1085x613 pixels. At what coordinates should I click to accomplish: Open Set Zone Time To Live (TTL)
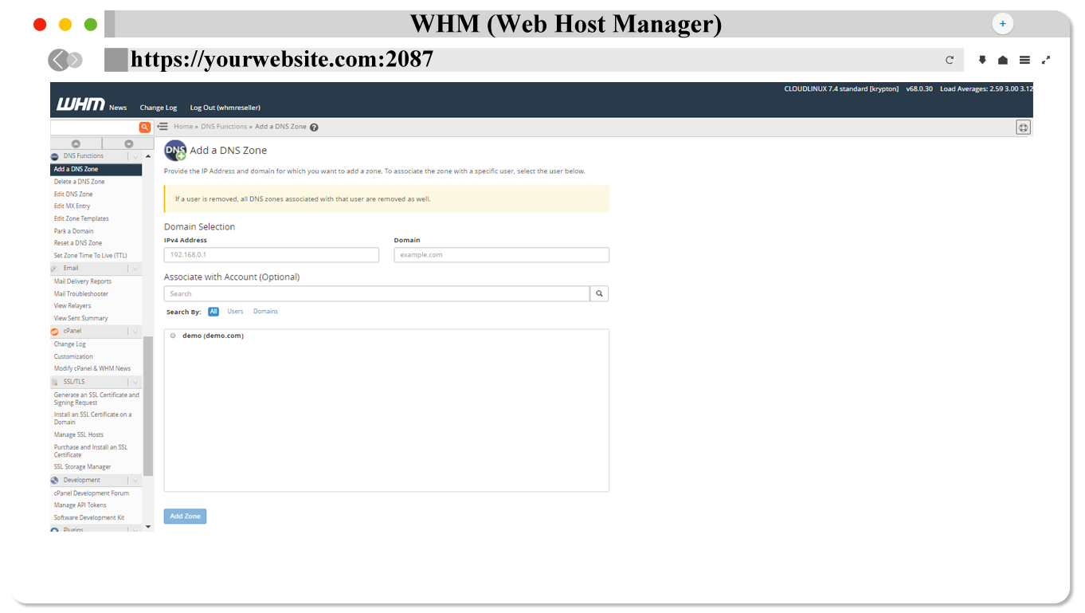pos(90,256)
